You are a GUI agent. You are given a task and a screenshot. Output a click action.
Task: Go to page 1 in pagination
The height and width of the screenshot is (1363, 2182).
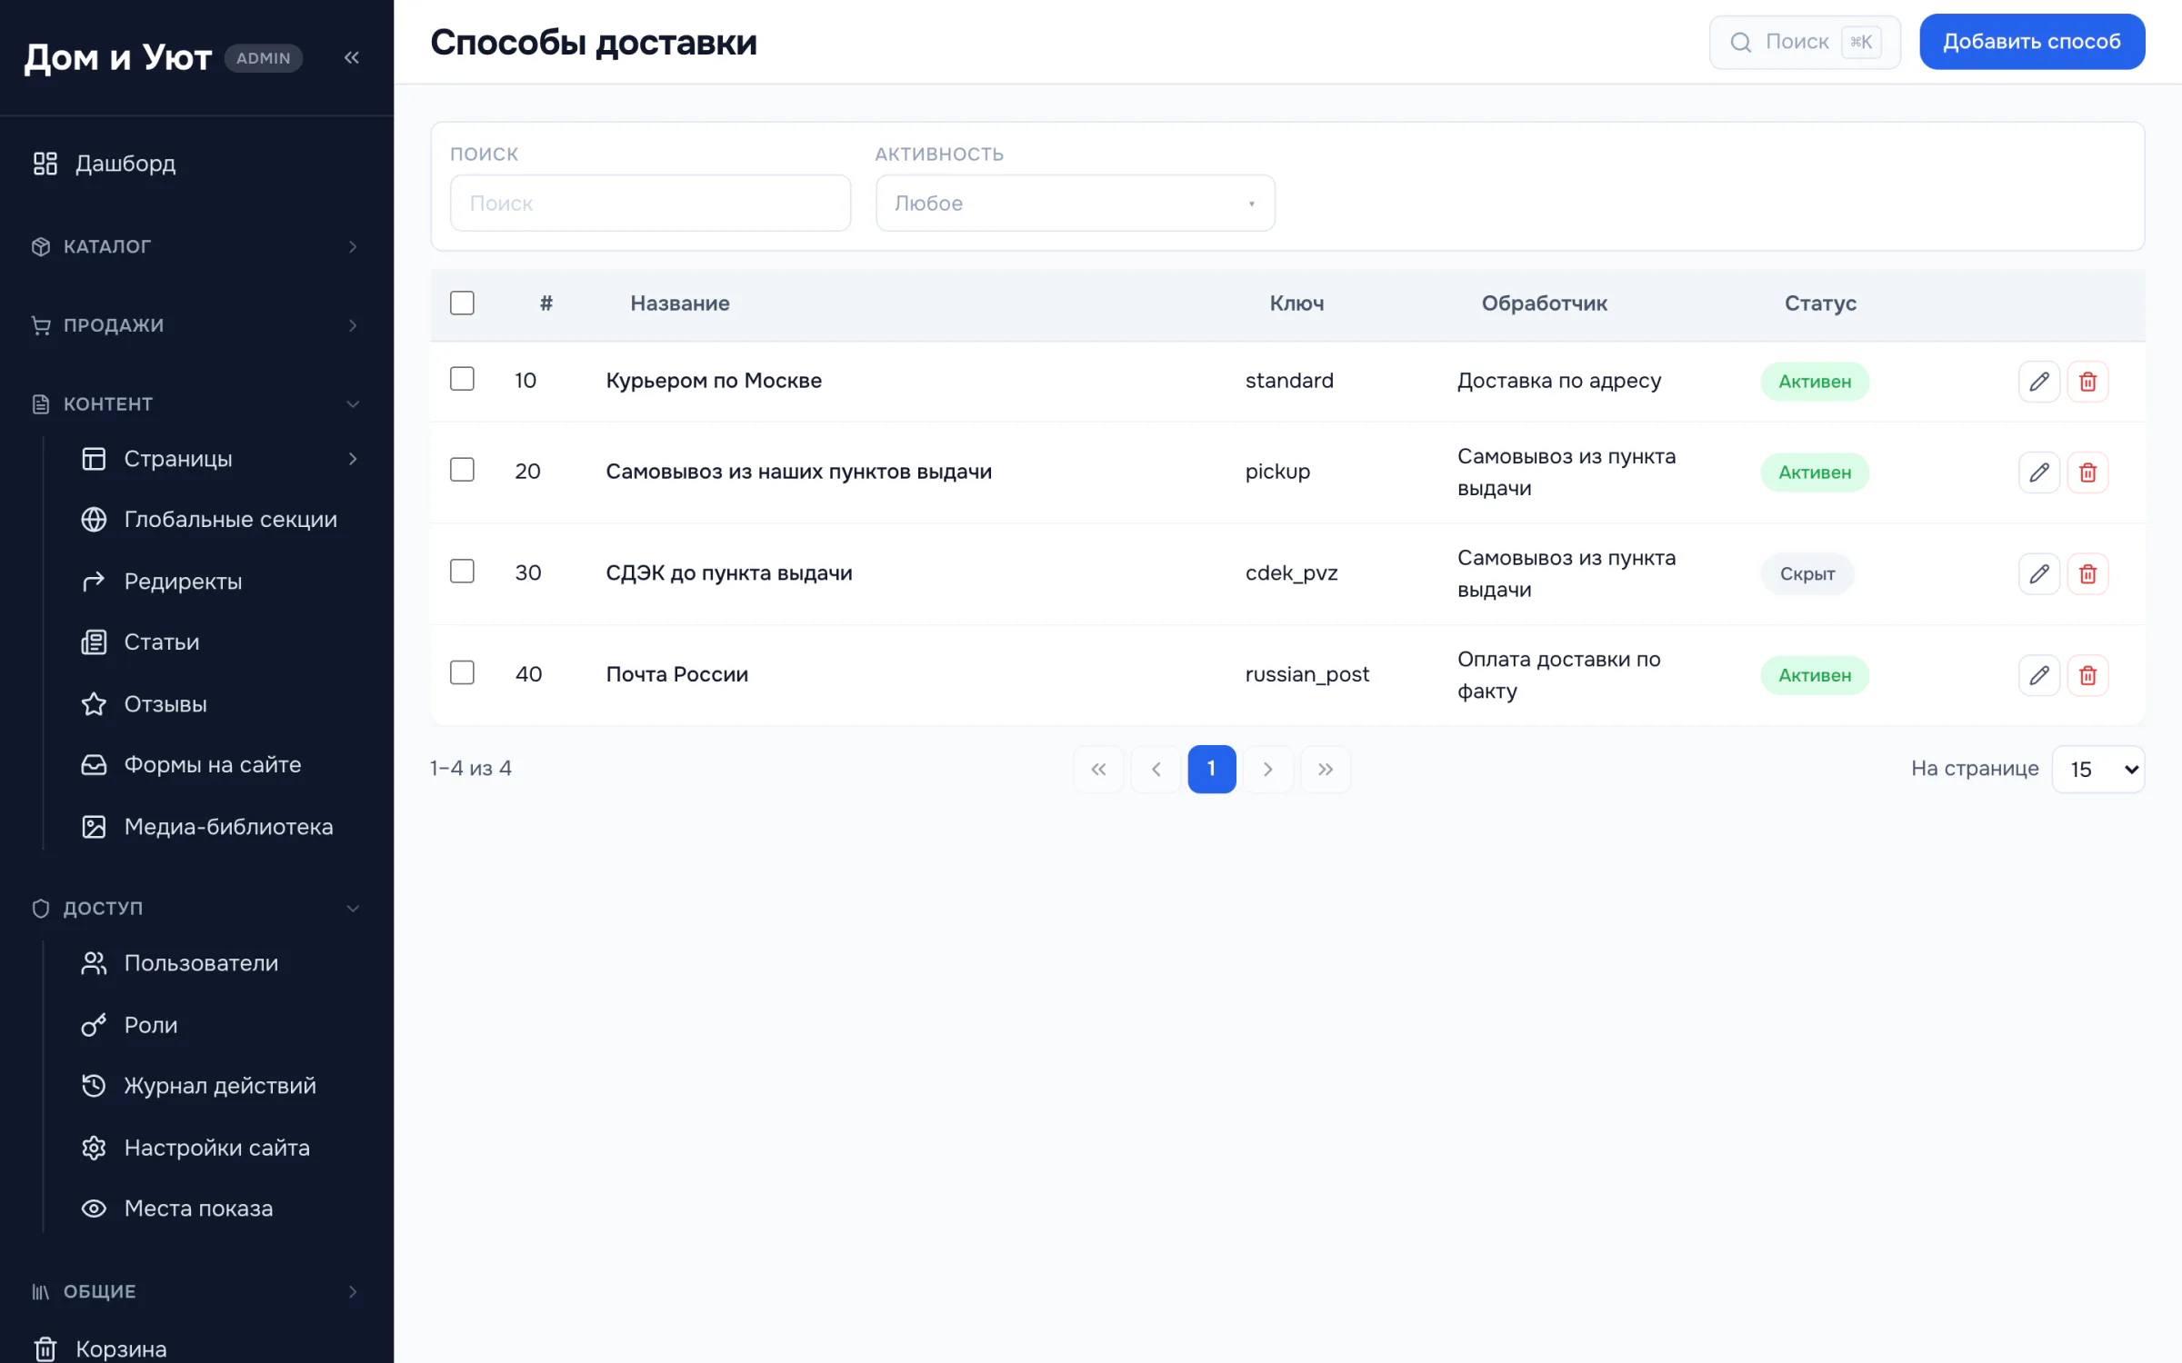coord(1212,770)
